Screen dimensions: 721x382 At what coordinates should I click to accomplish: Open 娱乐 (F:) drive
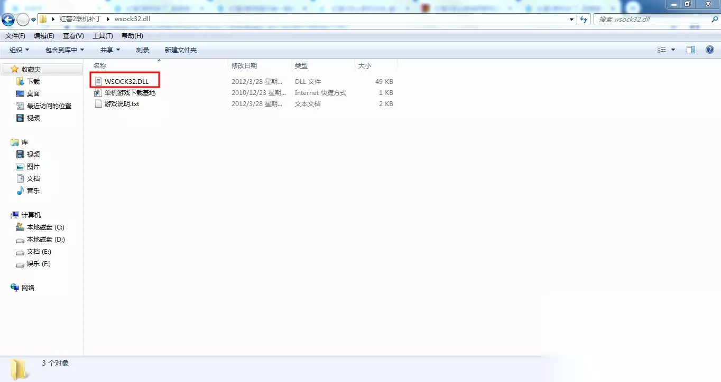click(x=39, y=264)
